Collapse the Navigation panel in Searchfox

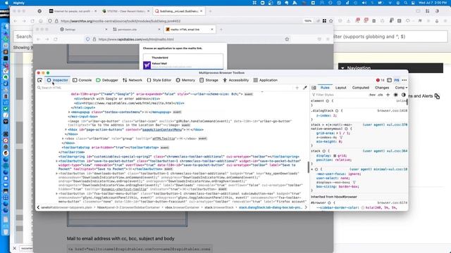pyautogui.click(x=342, y=68)
